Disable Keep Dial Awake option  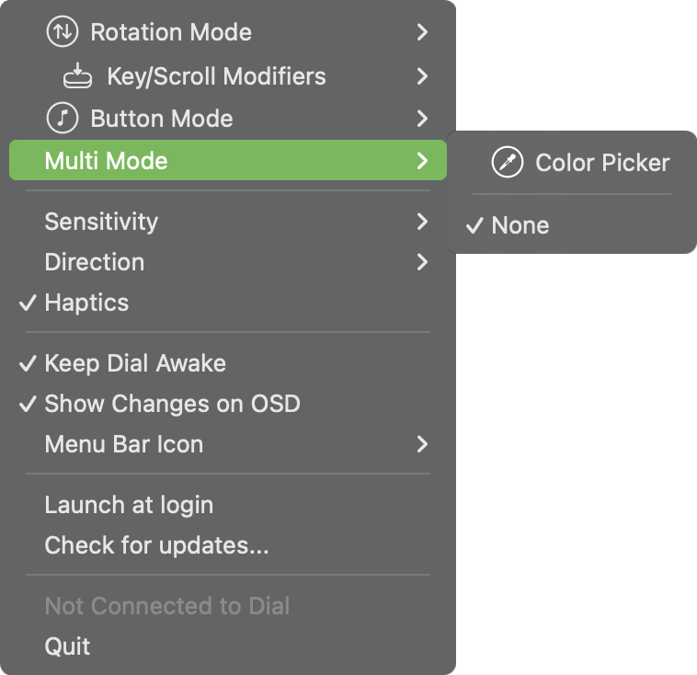(134, 363)
